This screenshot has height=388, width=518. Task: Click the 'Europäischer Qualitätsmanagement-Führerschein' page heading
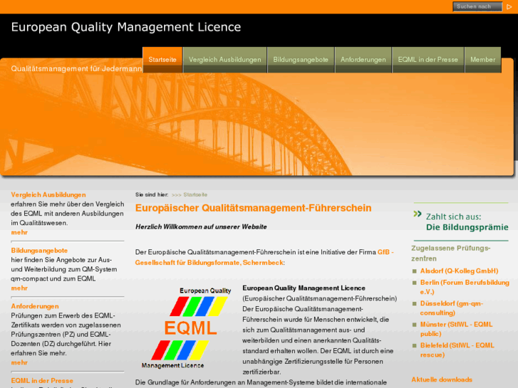coord(254,208)
